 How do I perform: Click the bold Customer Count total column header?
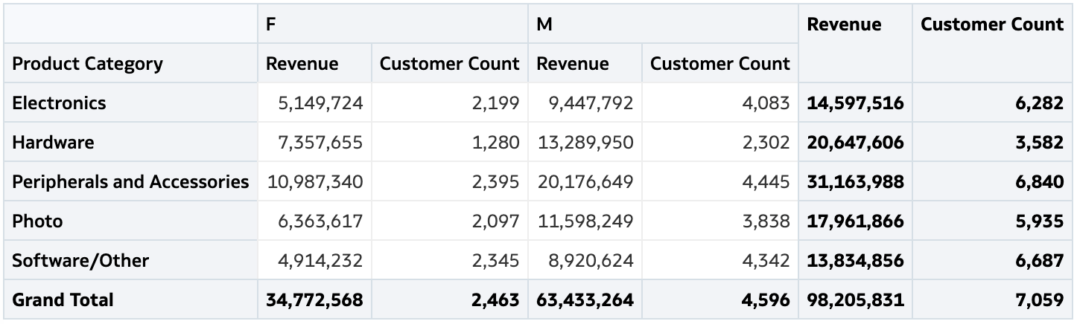click(993, 44)
